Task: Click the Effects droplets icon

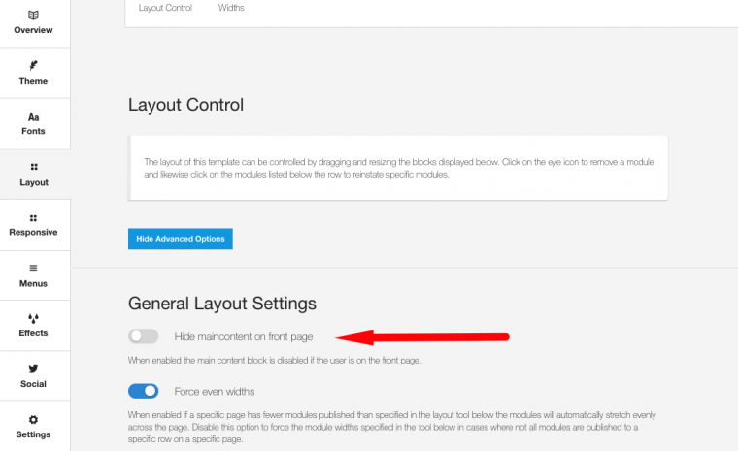Action: click(x=34, y=318)
